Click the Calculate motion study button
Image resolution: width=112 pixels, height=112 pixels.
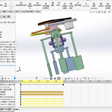(x=3, y=78)
